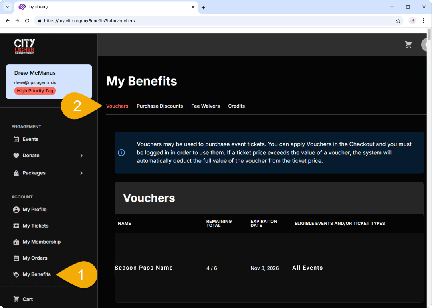432x308 pixels.
Task: Expand the Donate submenu chevron
Action: click(81, 156)
